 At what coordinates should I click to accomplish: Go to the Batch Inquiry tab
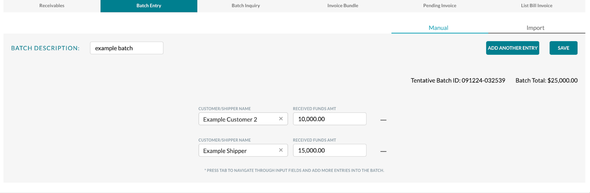click(246, 6)
